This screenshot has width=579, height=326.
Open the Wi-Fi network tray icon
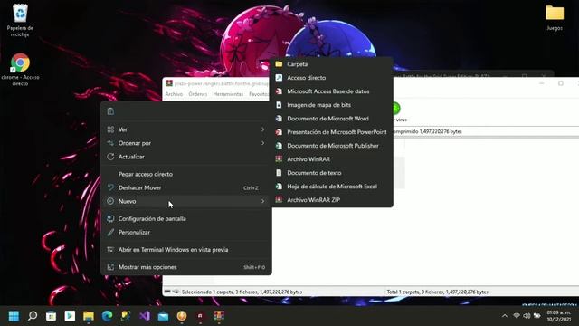517,316
